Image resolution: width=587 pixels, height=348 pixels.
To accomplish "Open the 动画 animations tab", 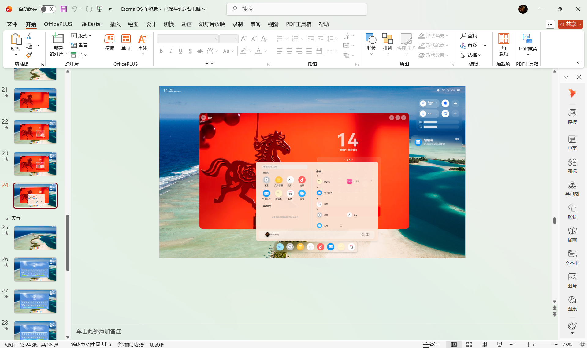I will click(186, 24).
